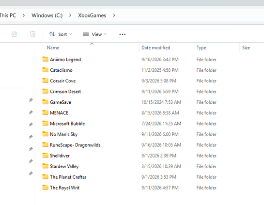This screenshot has height=205, width=264.
Task: Expand the chevron after Windows (C:)
Action: 70,16
